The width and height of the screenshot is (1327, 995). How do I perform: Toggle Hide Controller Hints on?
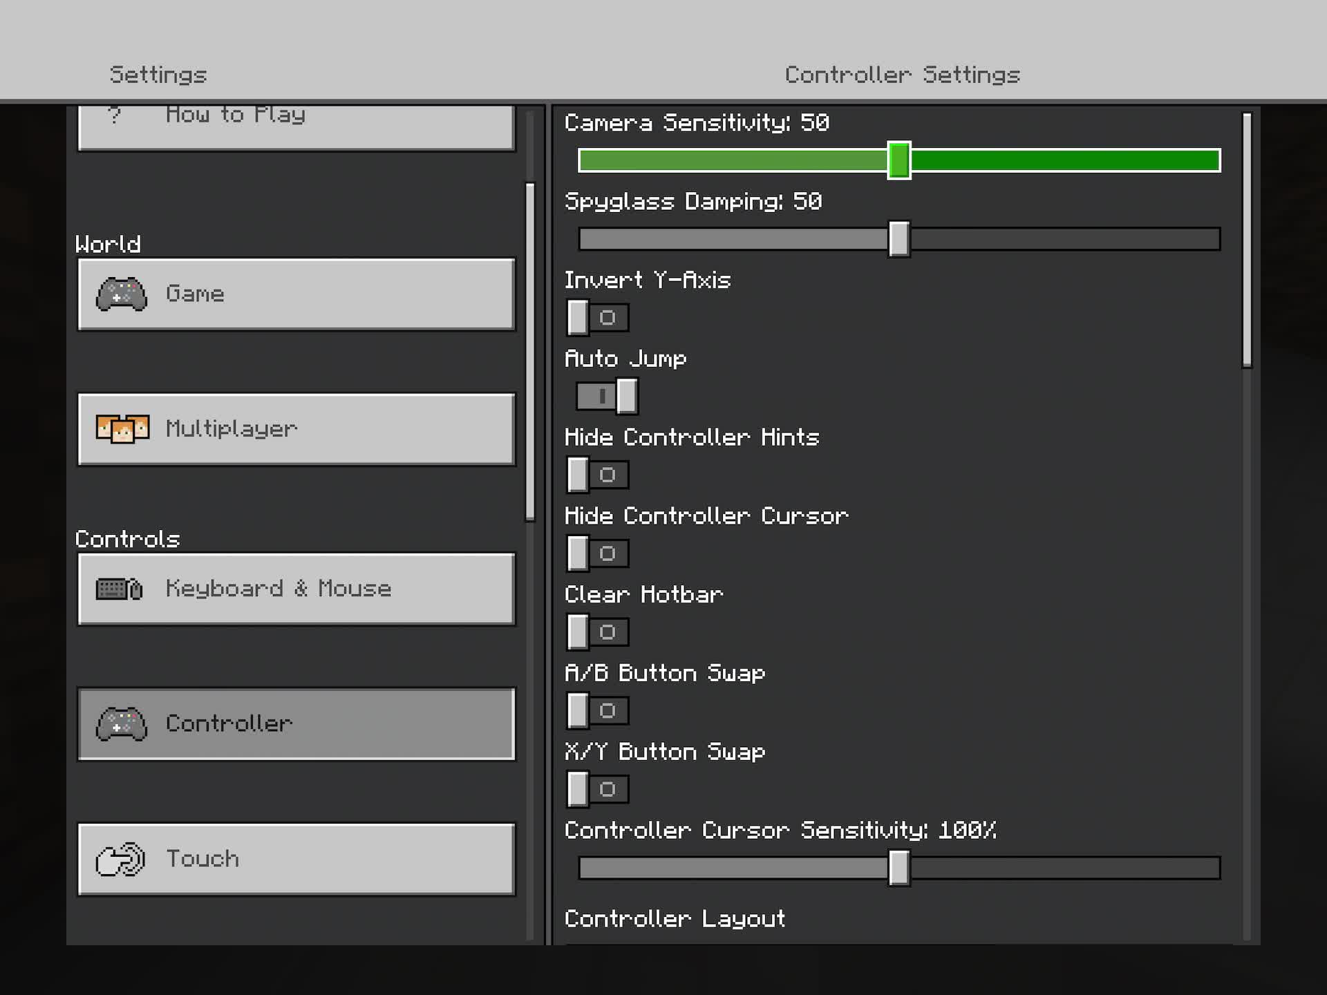pyautogui.click(x=598, y=475)
